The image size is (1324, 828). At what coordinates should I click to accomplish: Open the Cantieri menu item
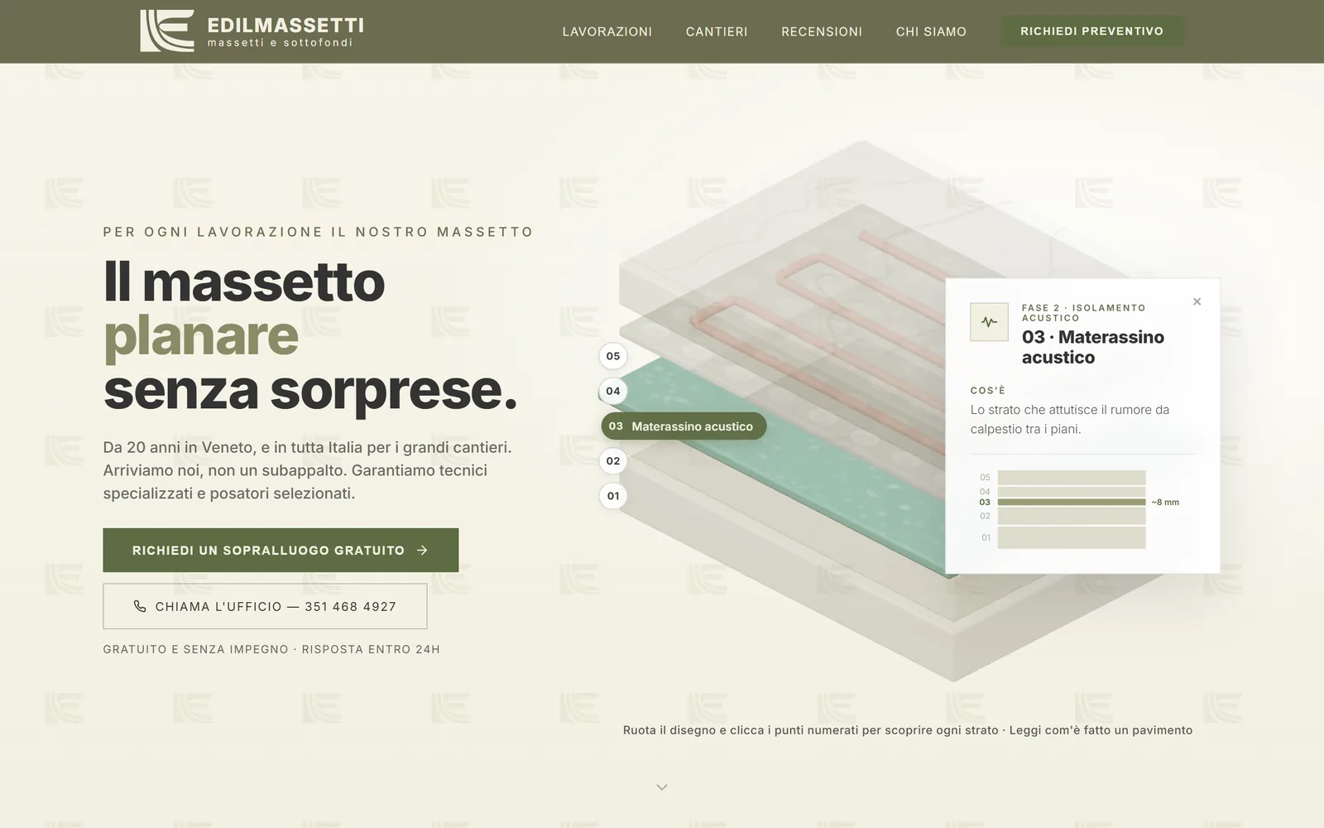[717, 31]
